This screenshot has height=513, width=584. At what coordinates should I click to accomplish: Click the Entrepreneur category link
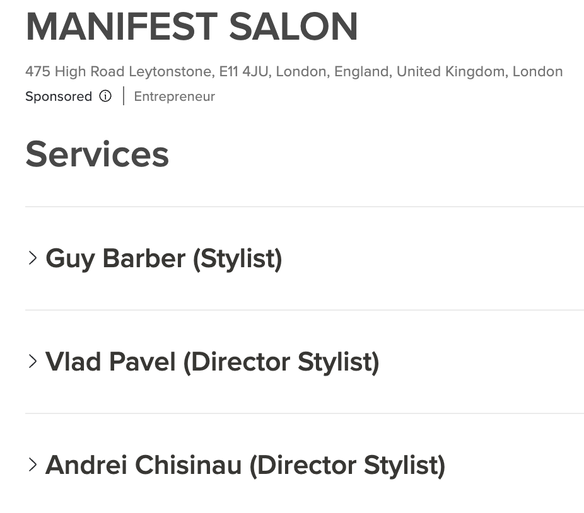coord(174,96)
